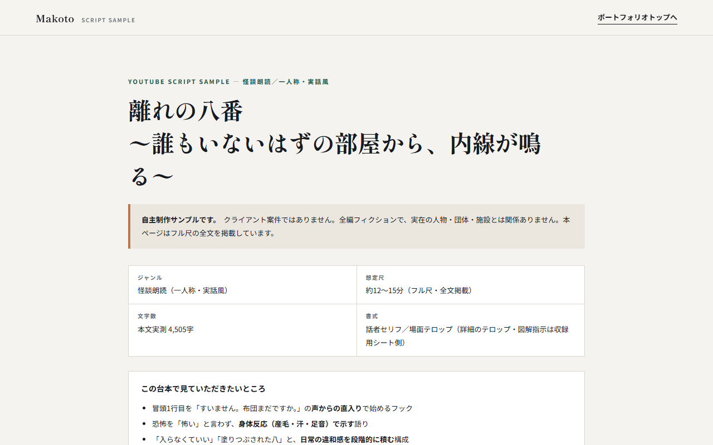Click the 想定尺 label
Screen dimensions: 713x445
(375, 278)
